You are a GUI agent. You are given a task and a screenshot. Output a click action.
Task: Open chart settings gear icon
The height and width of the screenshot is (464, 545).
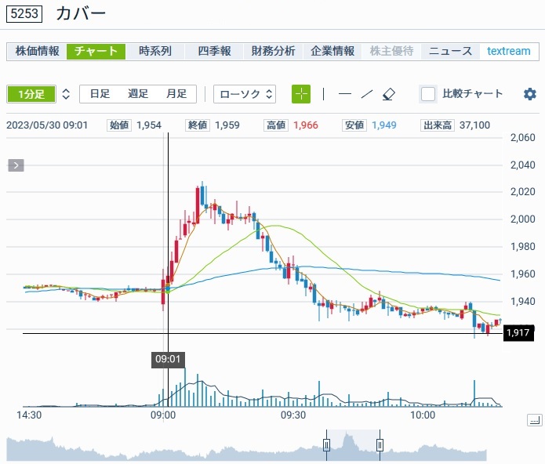click(x=530, y=94)
